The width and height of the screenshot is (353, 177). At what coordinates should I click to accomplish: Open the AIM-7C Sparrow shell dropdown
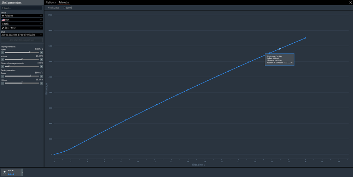click(x=22, y=35)
